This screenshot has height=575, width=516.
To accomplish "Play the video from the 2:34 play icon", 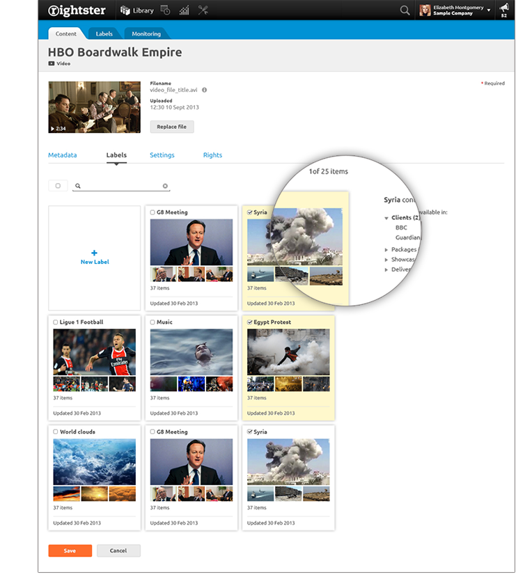I will click(52, 129).
